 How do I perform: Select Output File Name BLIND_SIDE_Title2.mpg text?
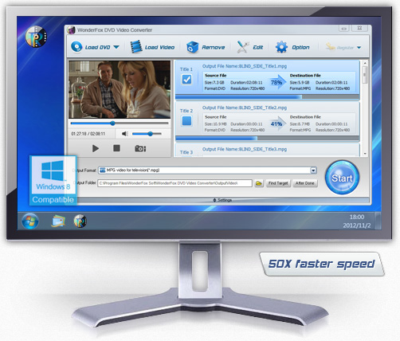pos(245,108)
